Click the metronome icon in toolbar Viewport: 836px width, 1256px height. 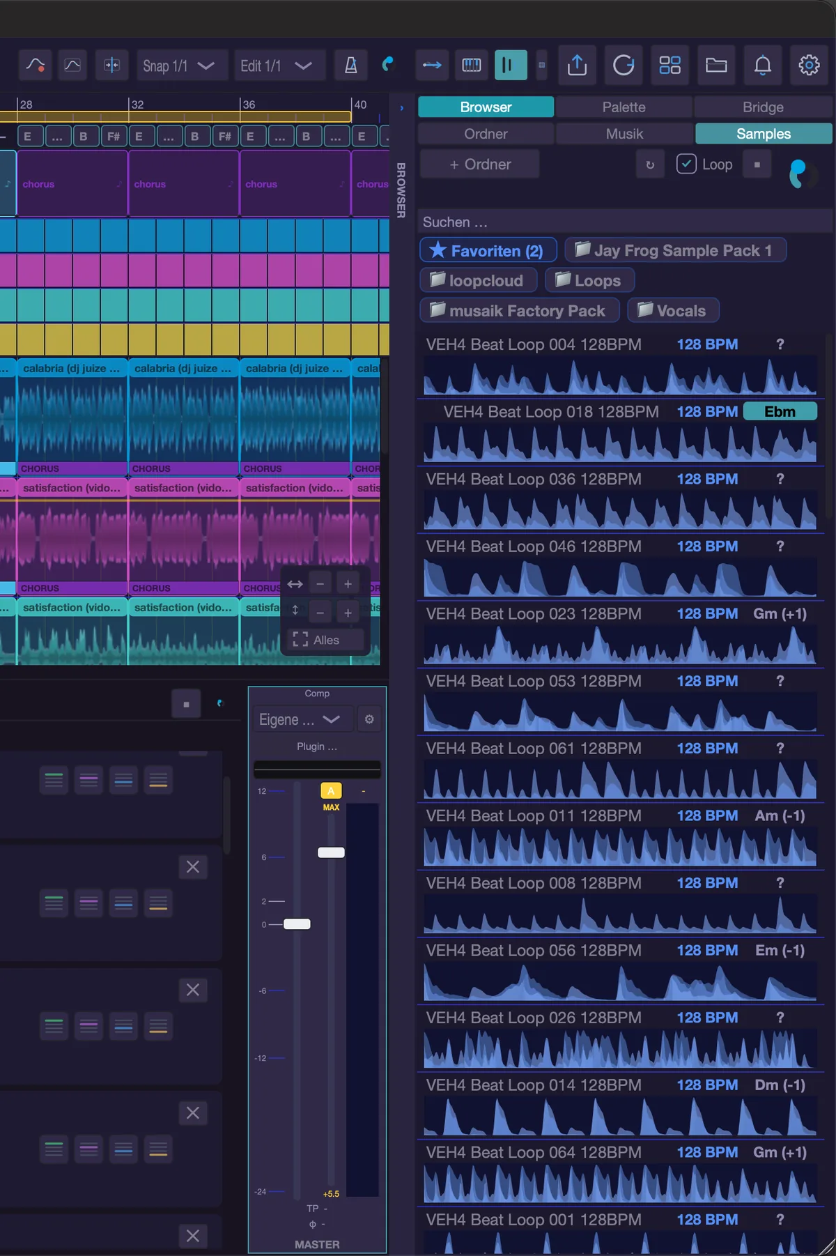coord(351,66)
